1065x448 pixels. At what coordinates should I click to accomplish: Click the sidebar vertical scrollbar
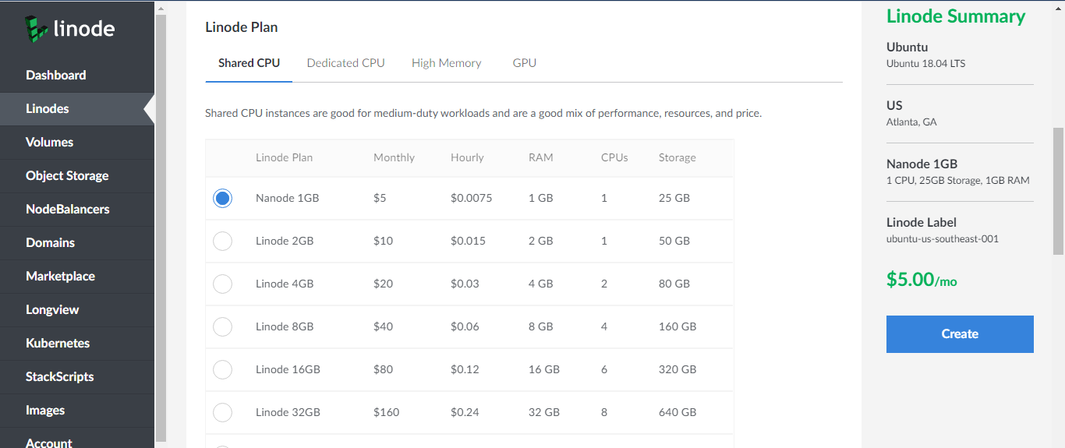[161, 226]
